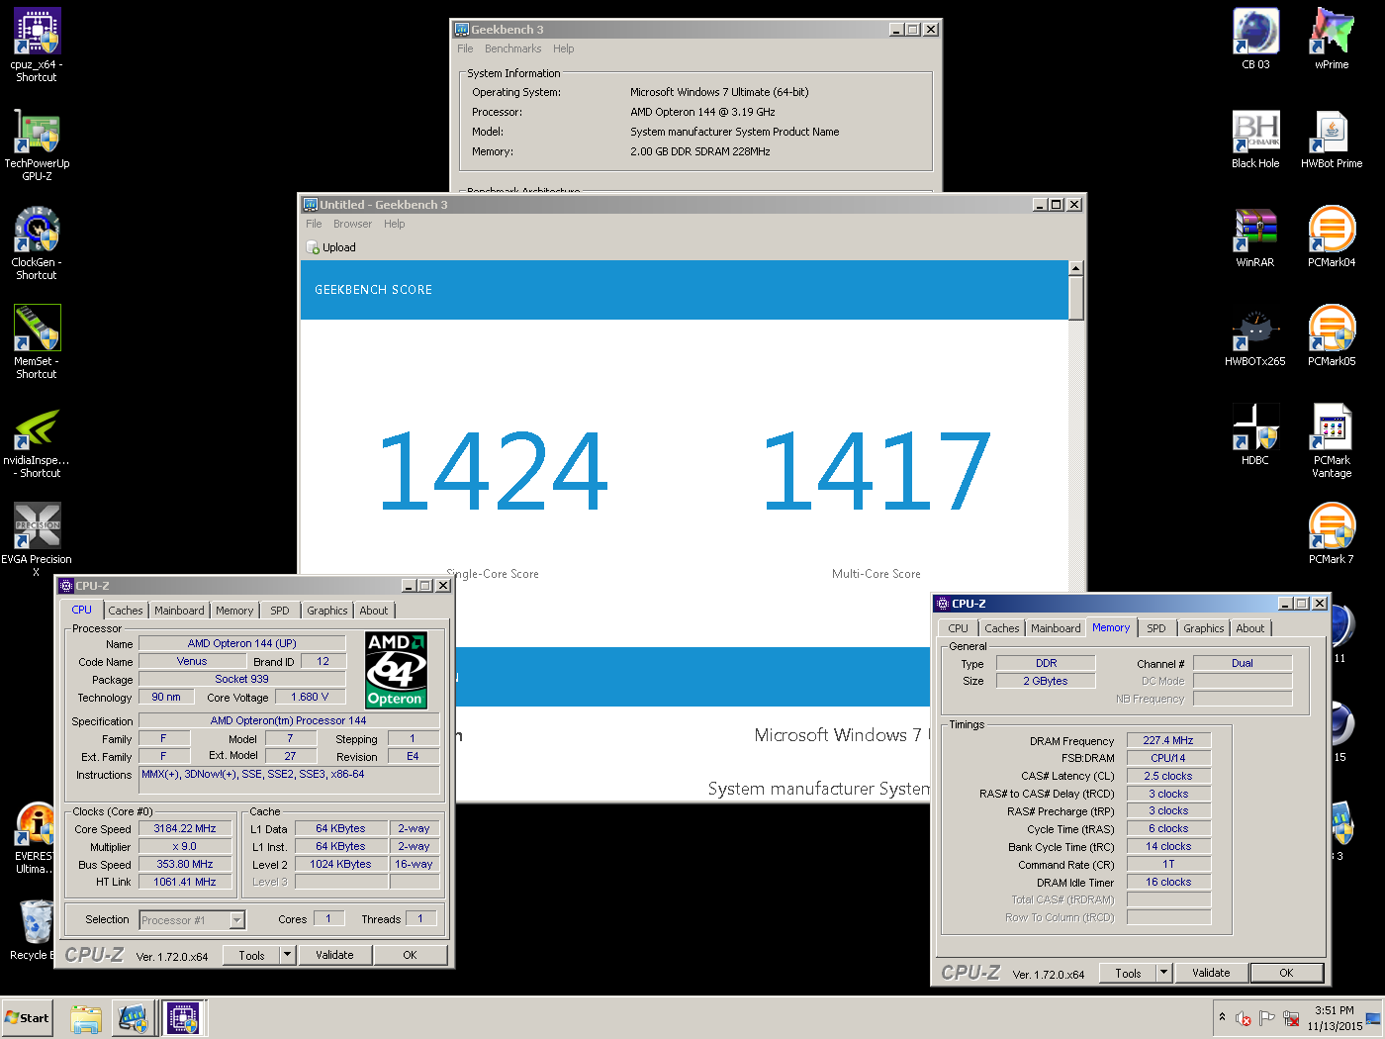Open nvidiaInspector shortcut on desktop
1385x1039 pixels.
tap(37, 440)
